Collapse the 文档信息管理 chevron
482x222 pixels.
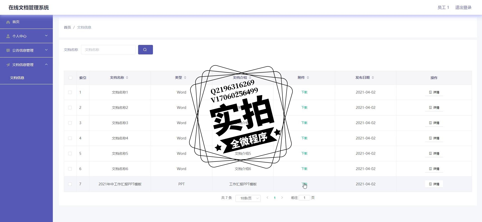[46, 64]
